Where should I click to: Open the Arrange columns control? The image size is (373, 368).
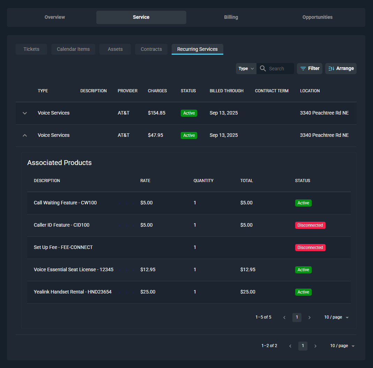[341, 69]
